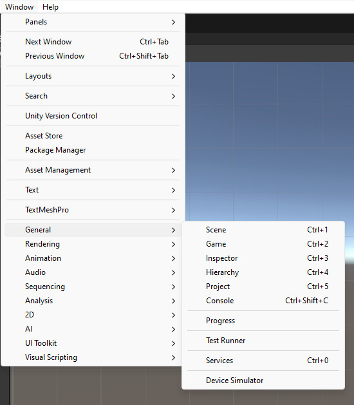Expand the Search submenu
Viewport: 354px width, 405px height.
(x=93, y=96)
